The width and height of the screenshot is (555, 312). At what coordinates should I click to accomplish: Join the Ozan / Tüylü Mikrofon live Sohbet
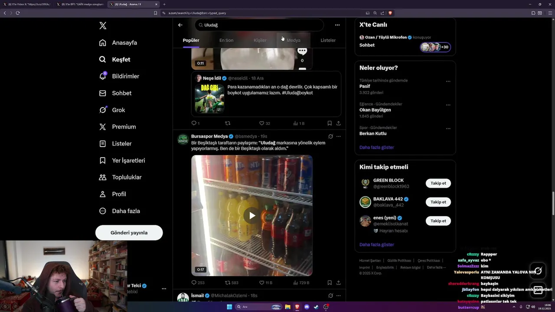405,42
